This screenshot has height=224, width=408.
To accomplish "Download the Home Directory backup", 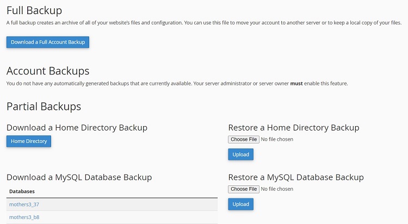I will [x=29, y=141].
